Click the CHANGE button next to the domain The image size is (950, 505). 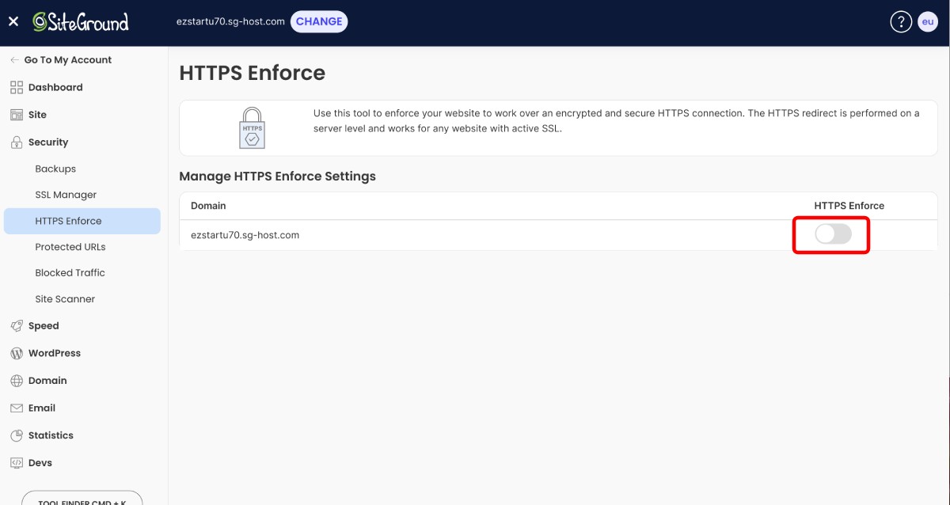pos(319,21)
